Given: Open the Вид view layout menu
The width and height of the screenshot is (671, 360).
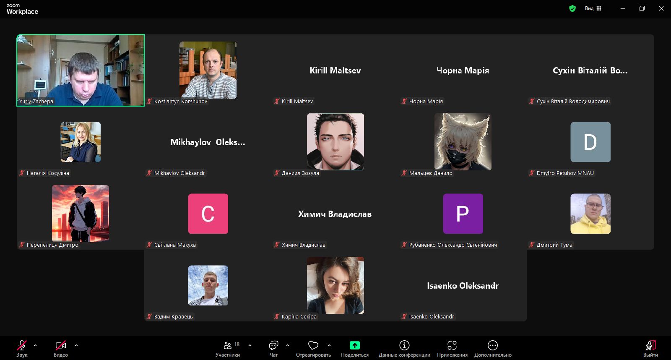Looking at the screenshot, I should point(593,8).
